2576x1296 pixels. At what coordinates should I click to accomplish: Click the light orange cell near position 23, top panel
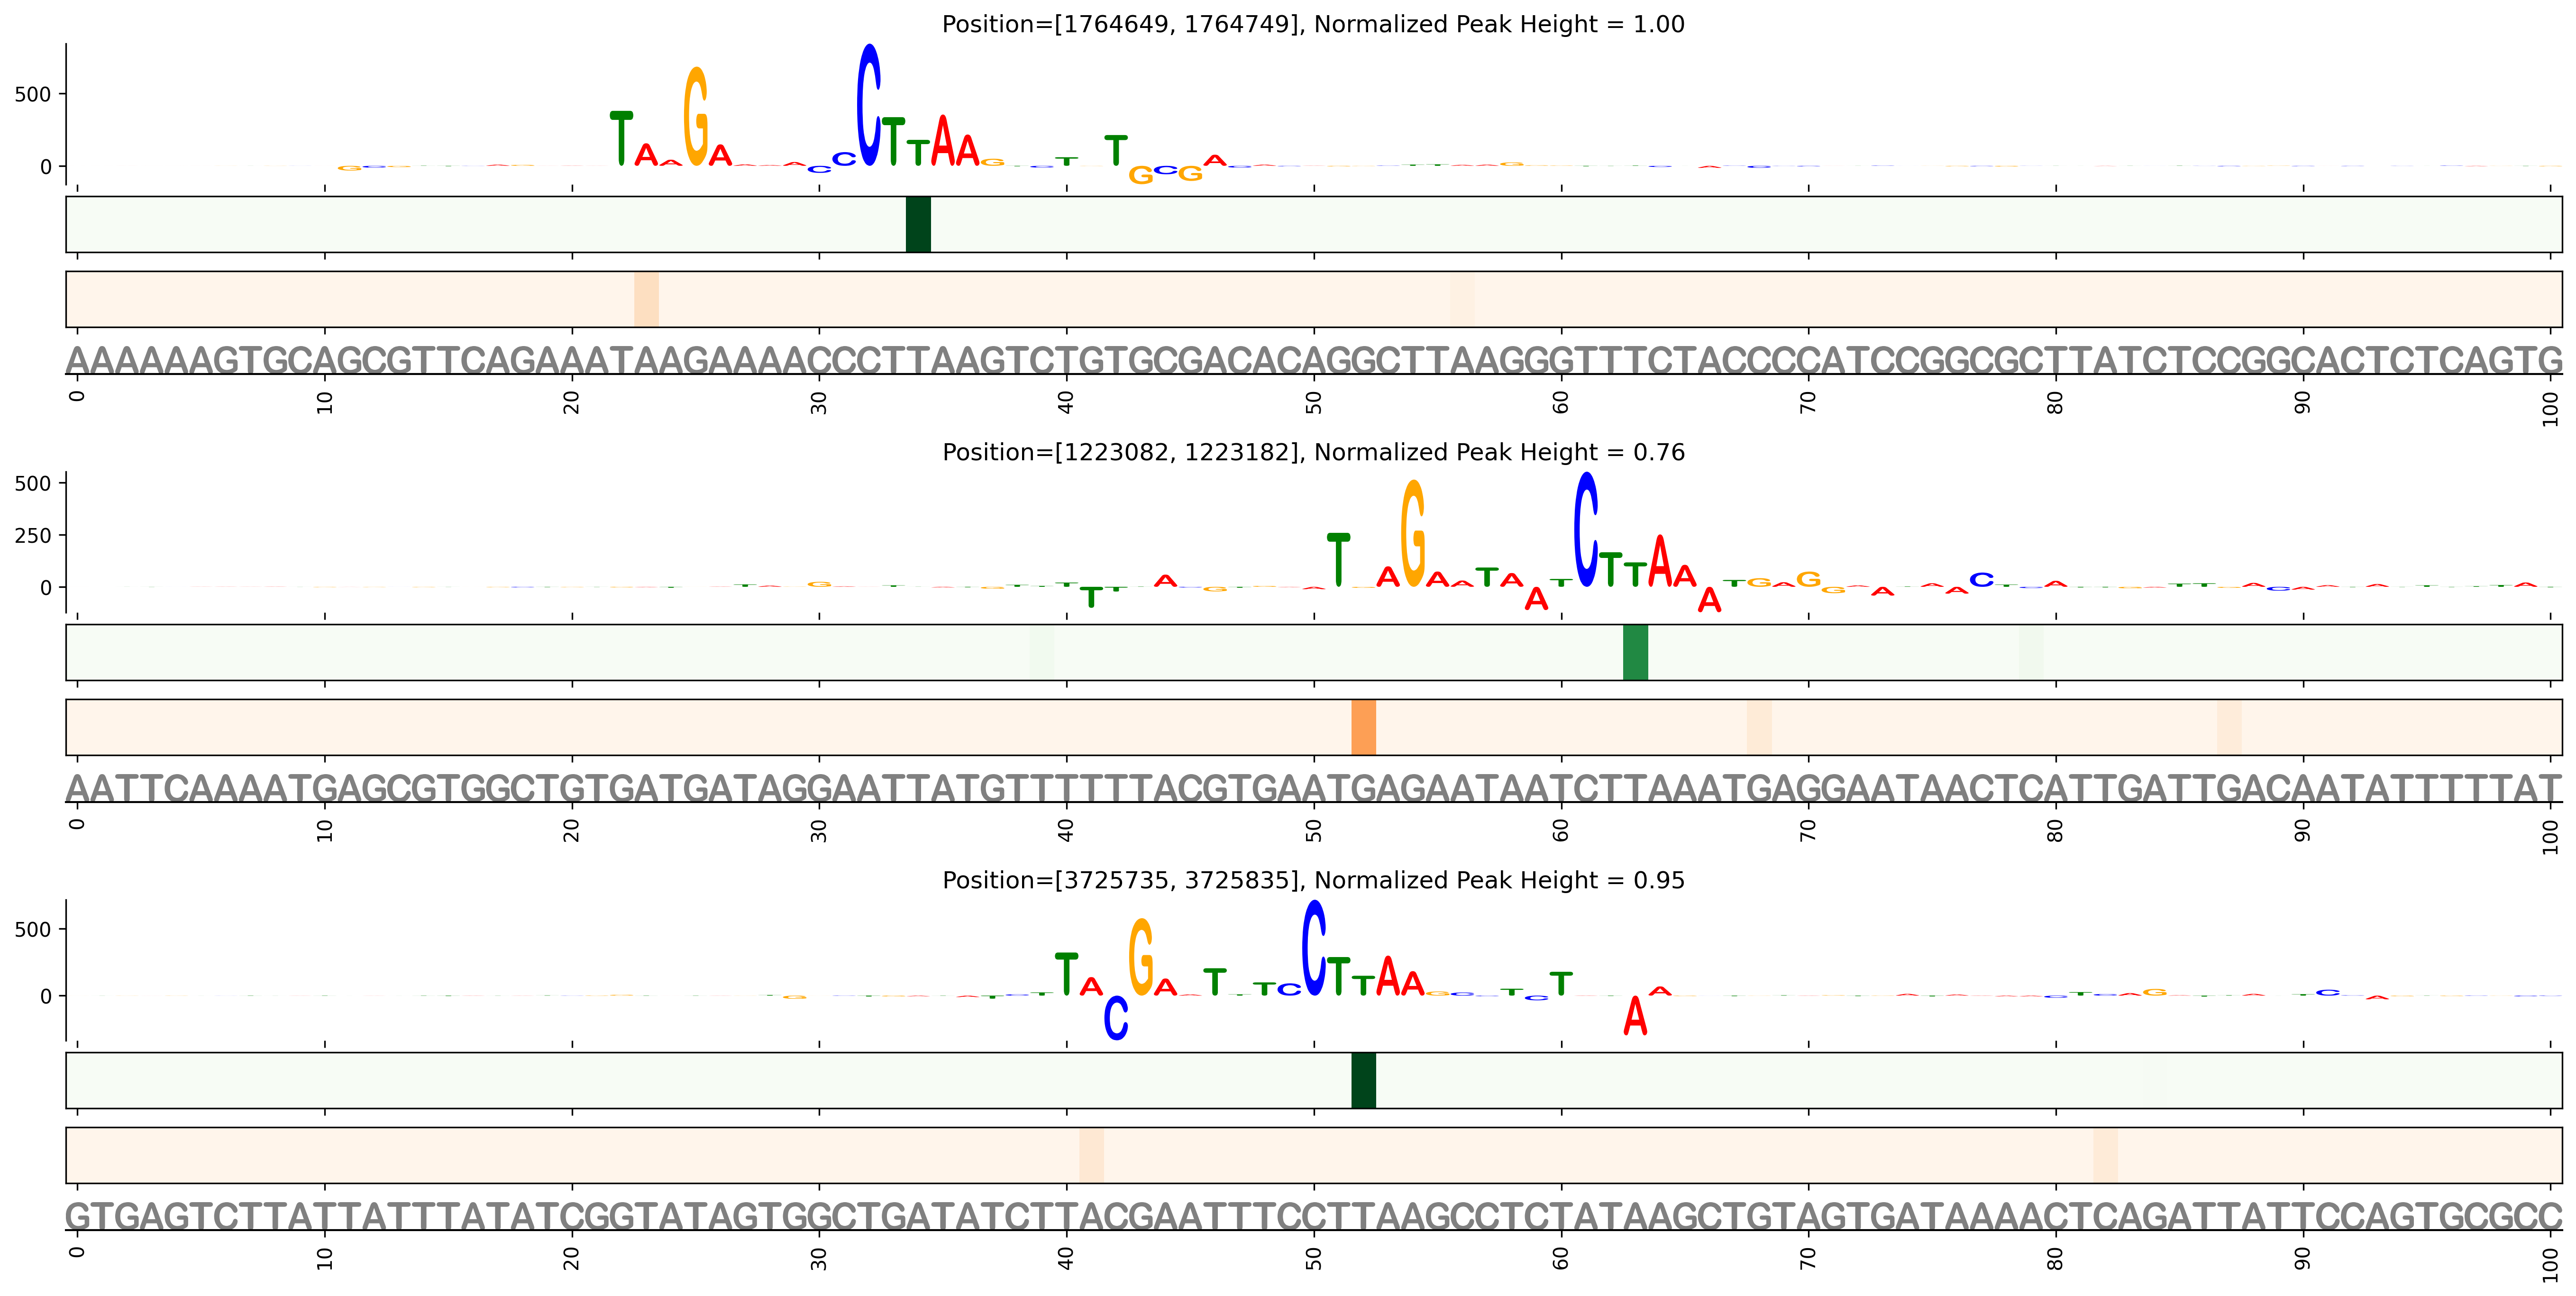coord(646,299)
